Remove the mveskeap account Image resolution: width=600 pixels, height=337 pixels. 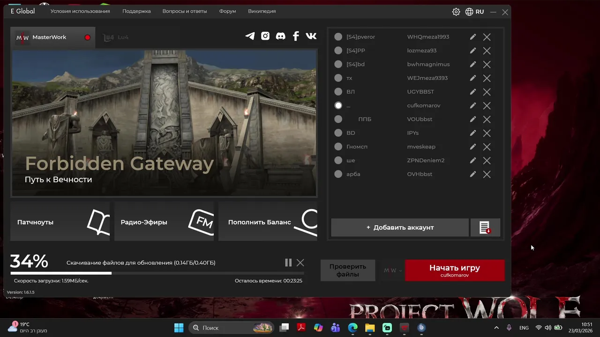pos(487,147)
